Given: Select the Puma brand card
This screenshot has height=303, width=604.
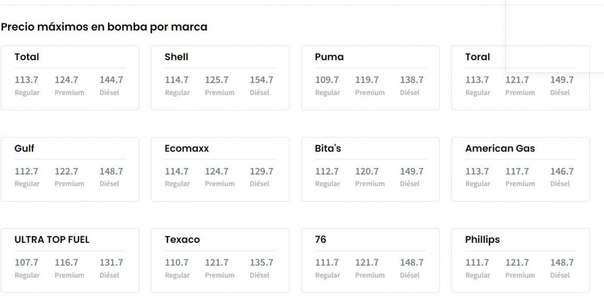Looking at the screenshot, I should [x=370, y=78].
